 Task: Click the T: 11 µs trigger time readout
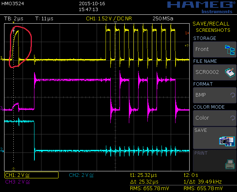[44, 18]
